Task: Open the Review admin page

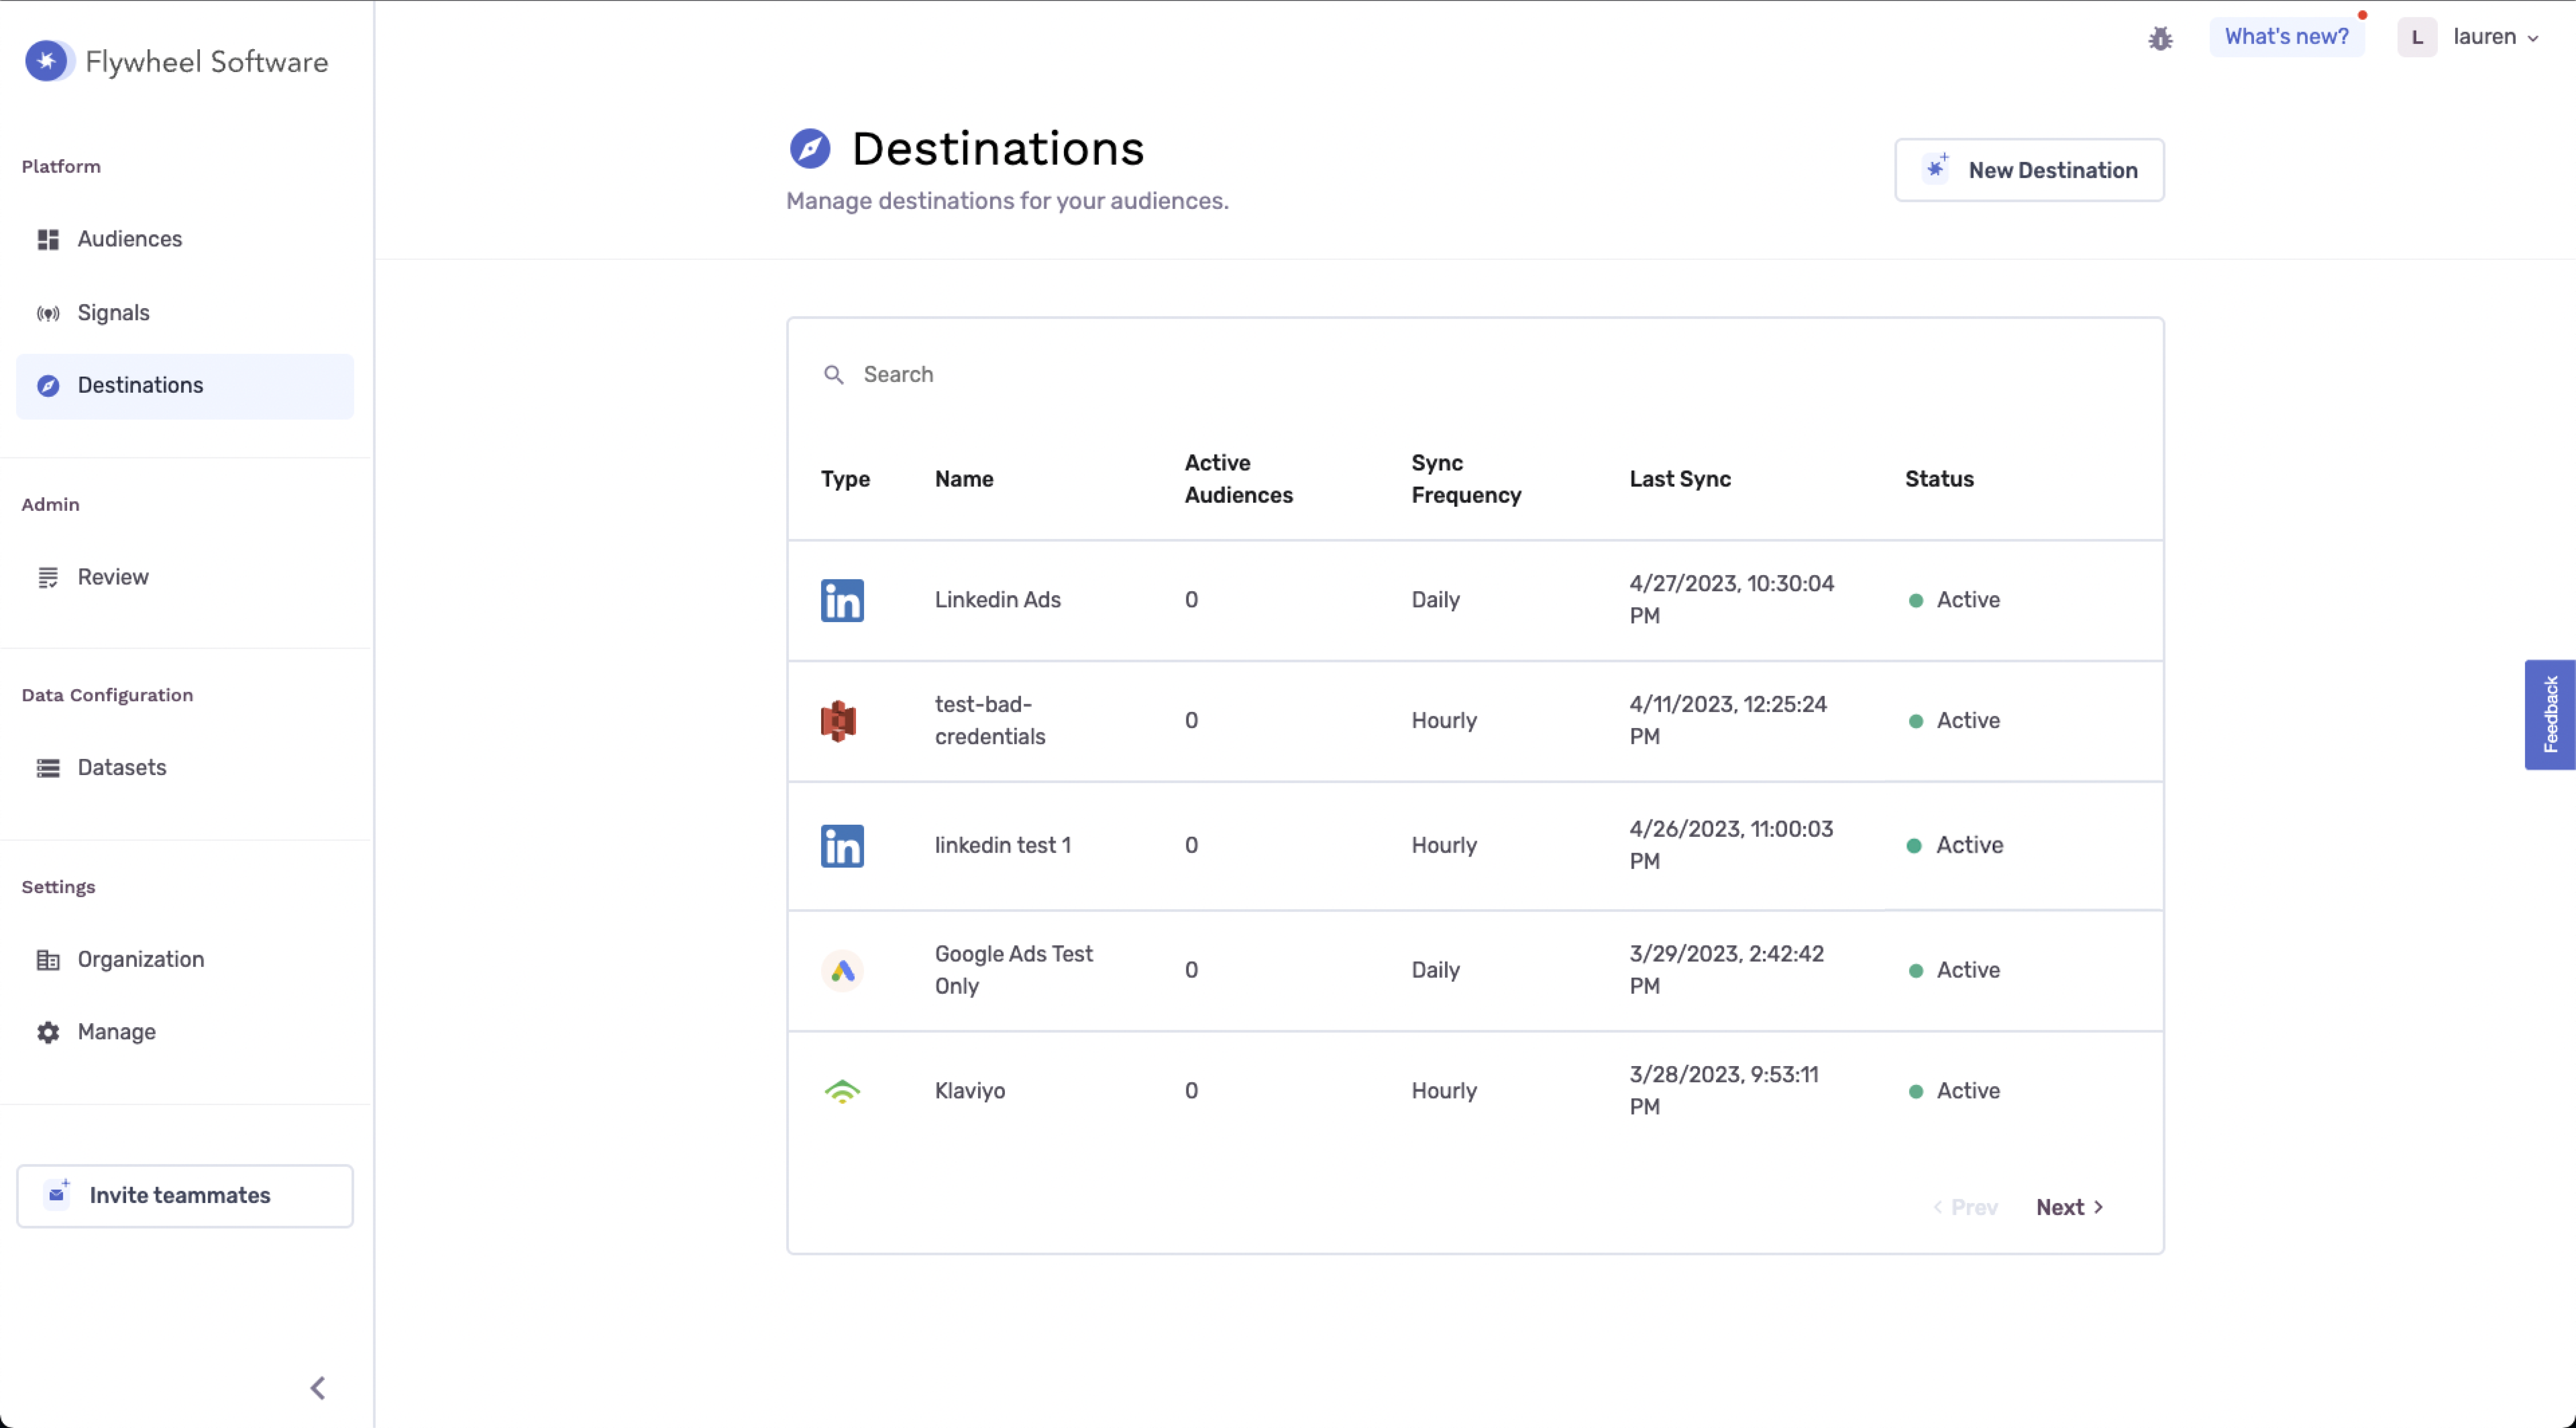Action: click(x=185, y=577)
